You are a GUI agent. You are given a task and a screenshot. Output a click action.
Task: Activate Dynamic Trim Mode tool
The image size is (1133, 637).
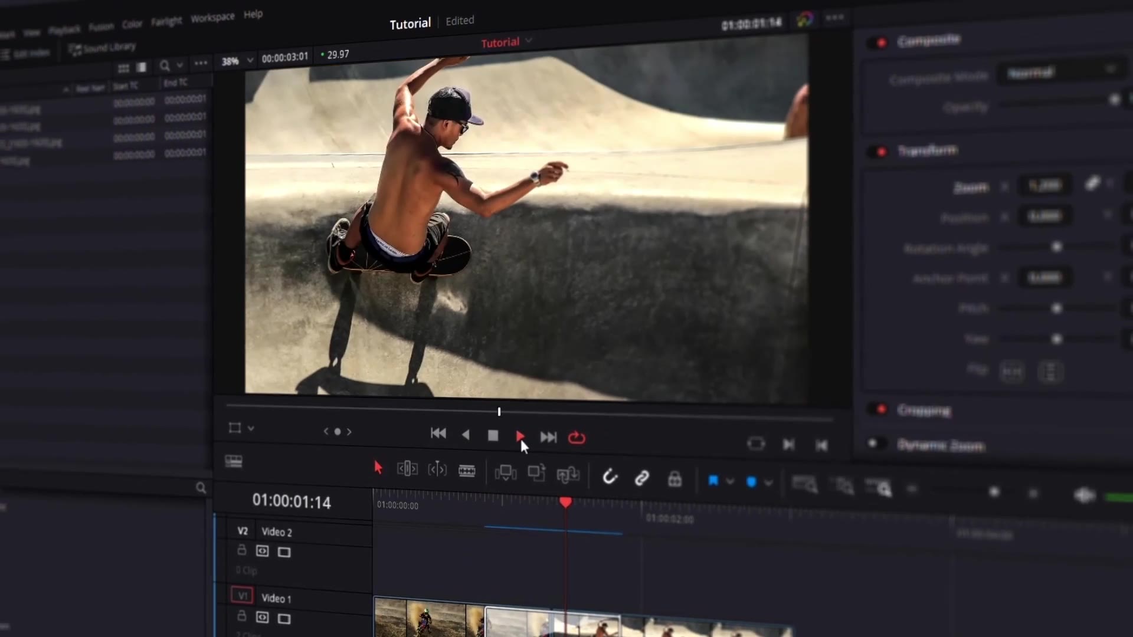tap(437, 469)
